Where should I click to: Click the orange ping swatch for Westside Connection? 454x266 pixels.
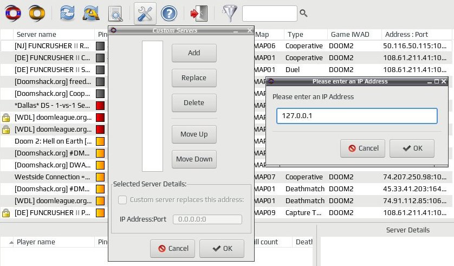pyautogui.click(x=100, y=177)
